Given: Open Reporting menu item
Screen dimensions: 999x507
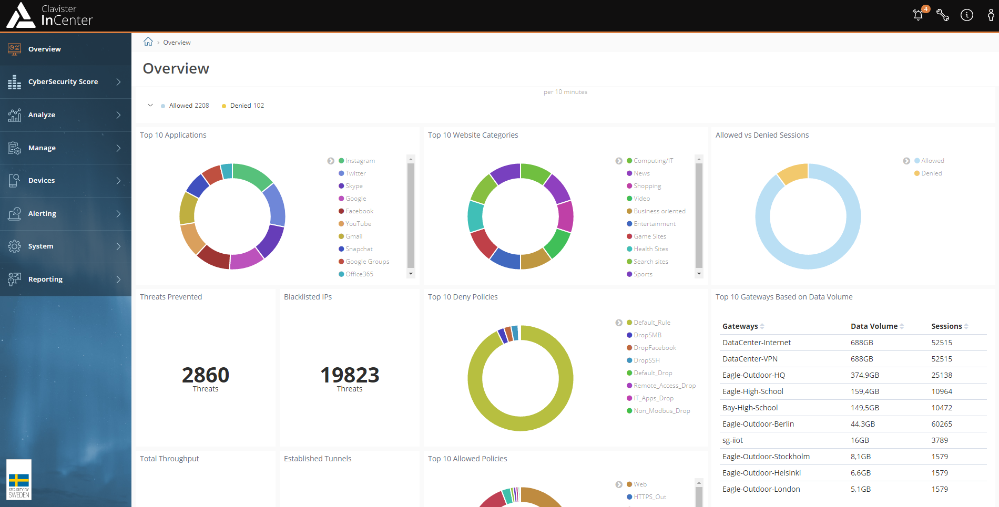Looking at the screenshot, I should click(66, 280).
